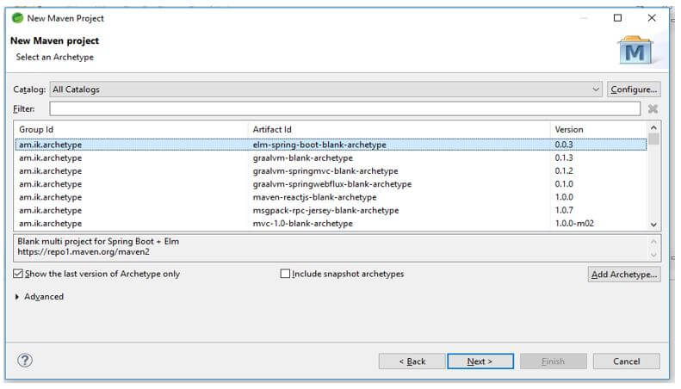The width and height of the screenshot is (681, 389).
Task: Maximize the New Maven Project window
Action: pos(617,18)
